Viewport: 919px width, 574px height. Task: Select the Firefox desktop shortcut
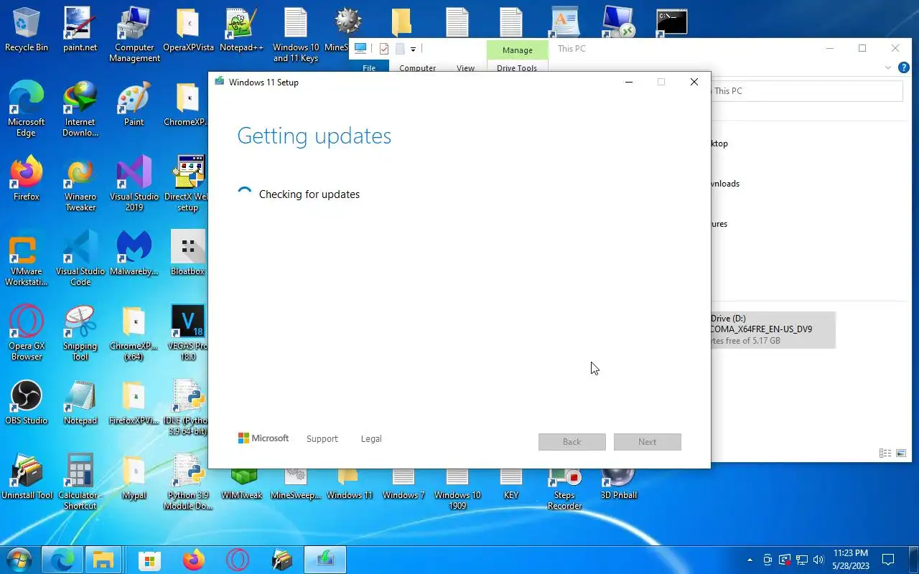coord(27,179)
